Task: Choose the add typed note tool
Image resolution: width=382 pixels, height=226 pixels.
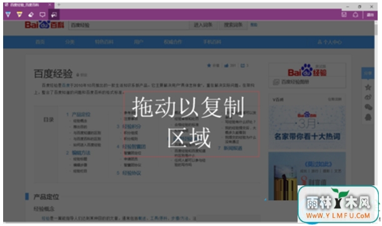Action: [43, 14]
